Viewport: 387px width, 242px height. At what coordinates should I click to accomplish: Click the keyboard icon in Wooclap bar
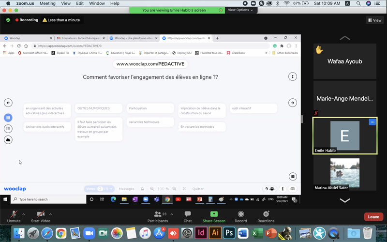coord(293,189)
